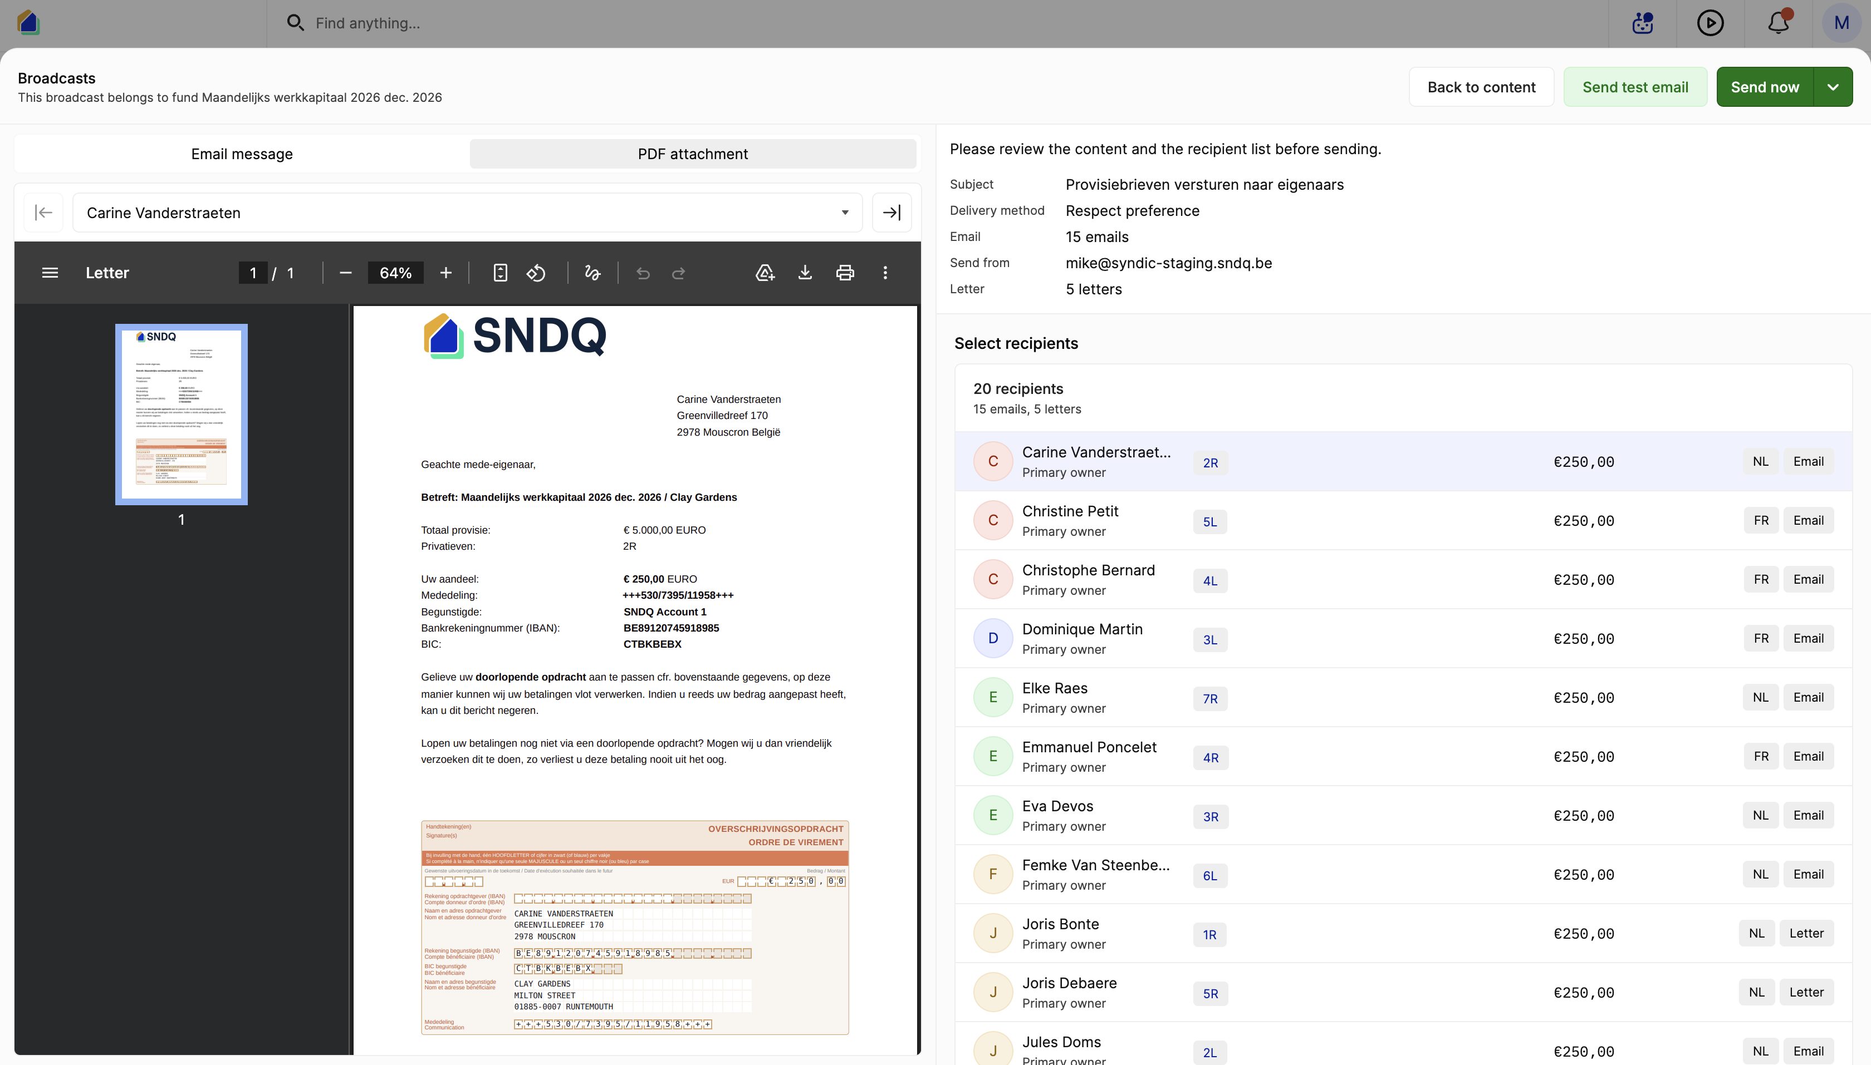Viewport: 1871px width, 1065px height.
Task: Open the PDF viewer more actions menu
Action: pyautogui.click(x=885, y=273)
